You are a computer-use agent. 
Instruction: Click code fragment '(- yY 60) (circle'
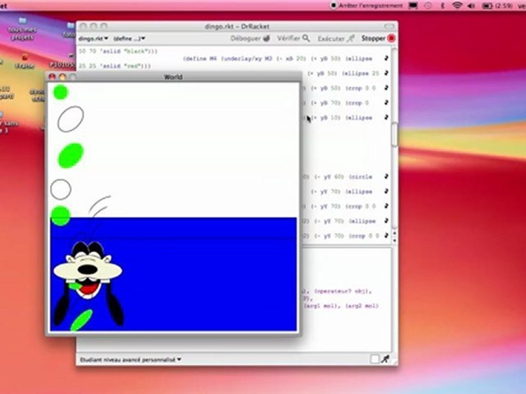click(x=343, y=177)
